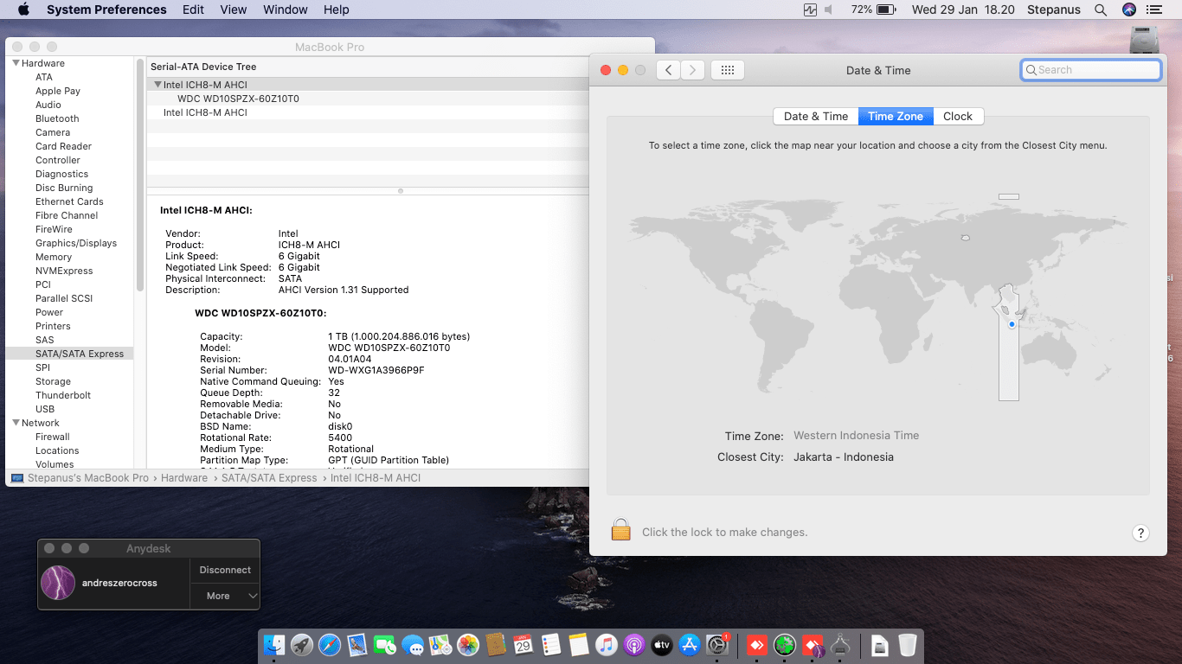Click the Stepanus user name in the menu bar

click(1054, 10)
